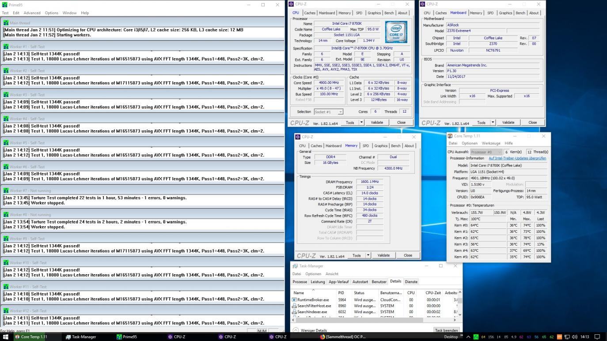Click Validate in CPU window of CPU-Z
Image resolution: width=607 pixels, height=341 pixels.
[377, 122]
